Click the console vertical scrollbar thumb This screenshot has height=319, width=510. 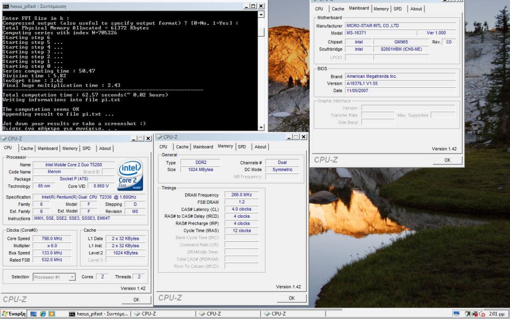point(261,32)
